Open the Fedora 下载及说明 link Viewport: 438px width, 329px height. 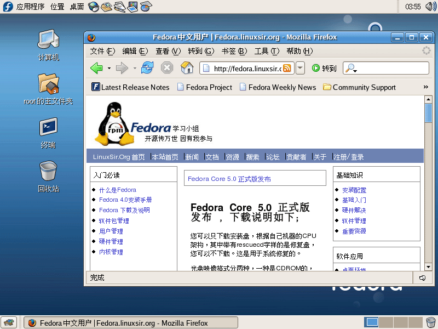click(124, 210)
